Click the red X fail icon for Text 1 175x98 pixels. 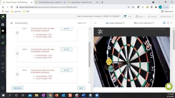(x=17, y=33)
